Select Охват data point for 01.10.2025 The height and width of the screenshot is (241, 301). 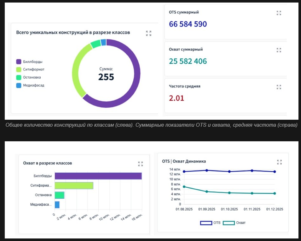229,193
